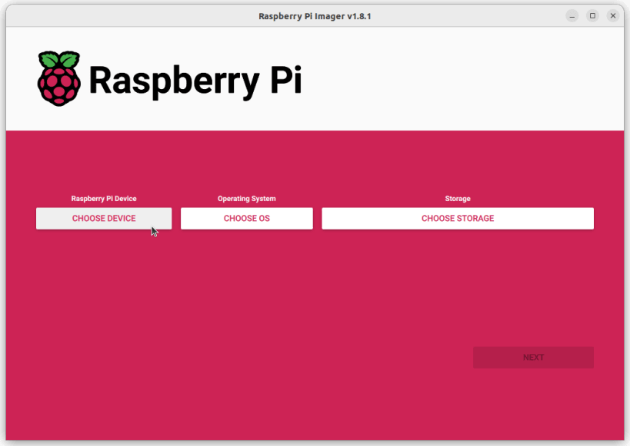
Task: Click the Raspberry Pi logo image
Action: click(169, 79)
